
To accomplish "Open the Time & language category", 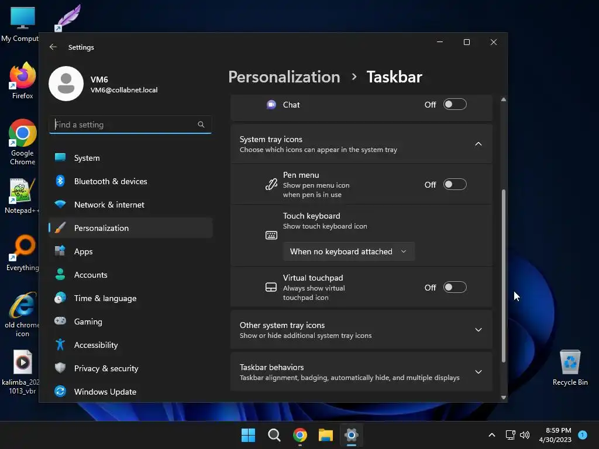I will 130,298.
